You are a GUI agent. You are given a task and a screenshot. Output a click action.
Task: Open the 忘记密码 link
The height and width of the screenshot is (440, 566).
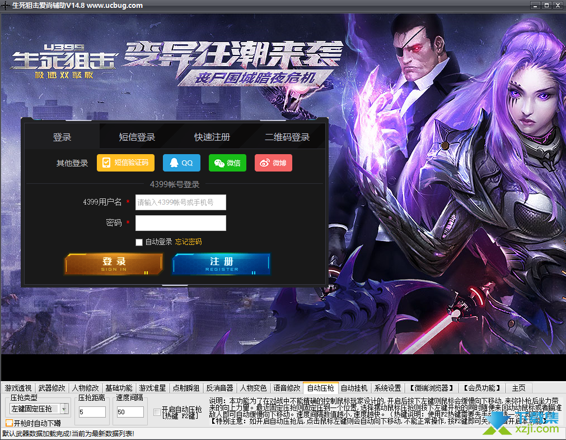(189, 242)
